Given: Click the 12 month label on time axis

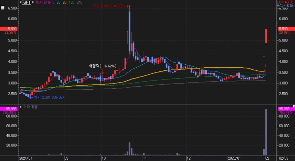Looking at the screenshot, I should pos(189,158).
